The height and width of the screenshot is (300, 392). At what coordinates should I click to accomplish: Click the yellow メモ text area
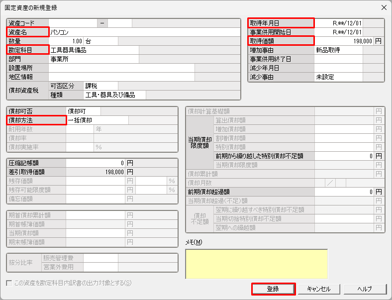click(256, 264)
